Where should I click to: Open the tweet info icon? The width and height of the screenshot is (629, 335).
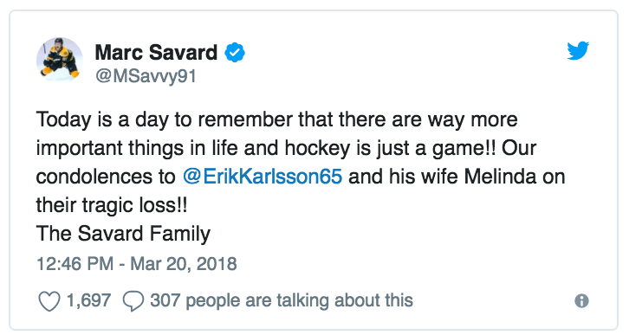[x=581, y=300]
